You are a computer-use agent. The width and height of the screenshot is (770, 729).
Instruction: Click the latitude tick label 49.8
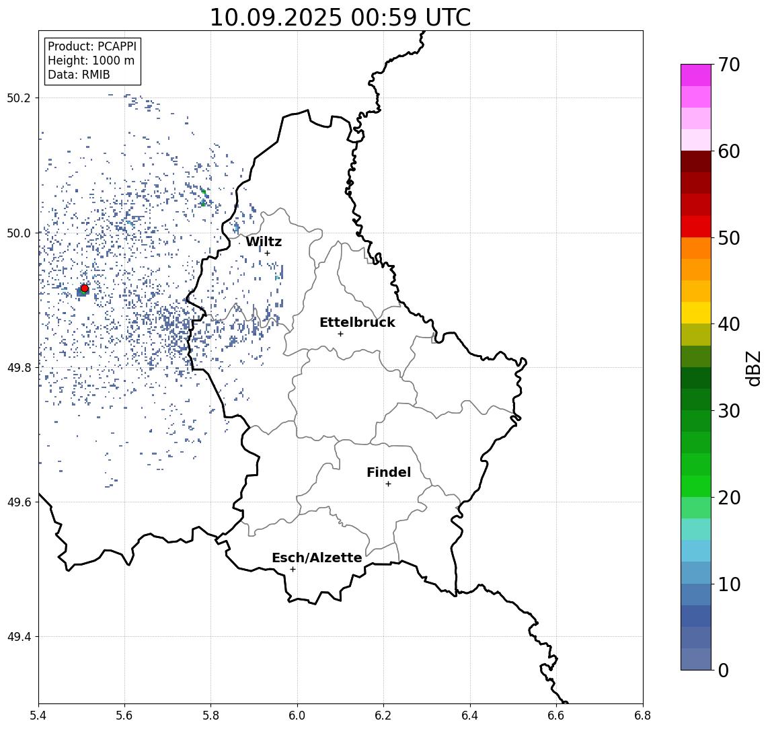19,367
